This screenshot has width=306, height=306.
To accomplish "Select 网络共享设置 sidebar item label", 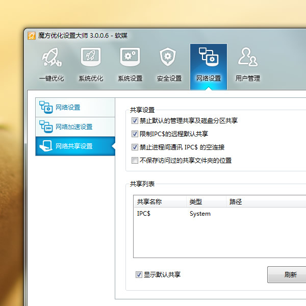I will click(74, 146).
